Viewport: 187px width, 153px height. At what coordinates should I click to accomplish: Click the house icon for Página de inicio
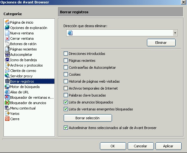pos(7,22)
